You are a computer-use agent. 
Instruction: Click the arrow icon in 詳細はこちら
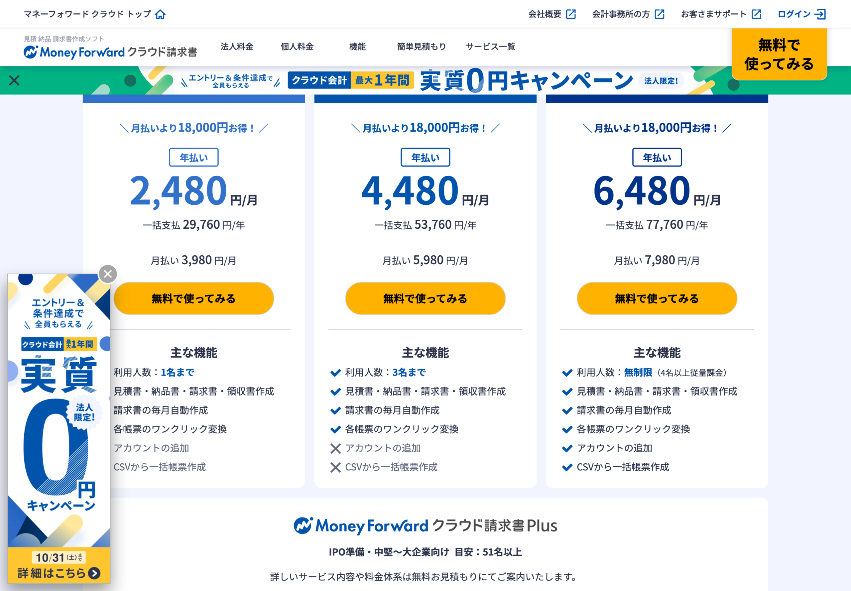point(94,573)
